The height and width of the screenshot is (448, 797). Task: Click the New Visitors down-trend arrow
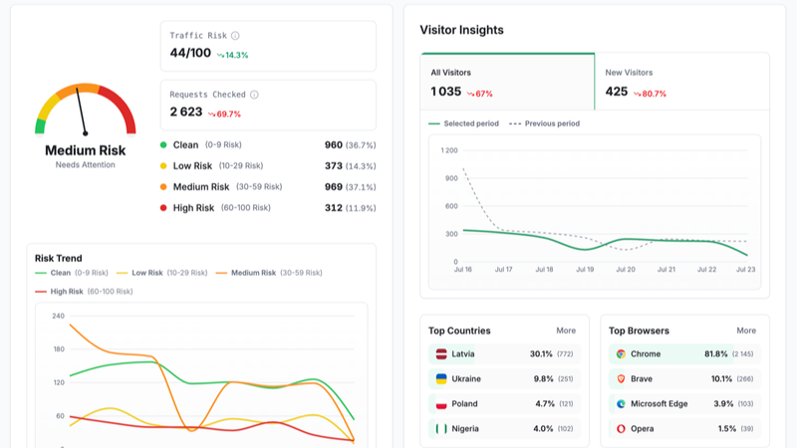point(638,94)
